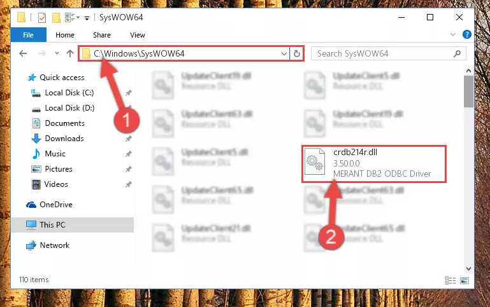Image resolution: width=490 pixels, height=307 pixels.
Task: Open the Share ribbon tab
Action: tap(102, 35)
